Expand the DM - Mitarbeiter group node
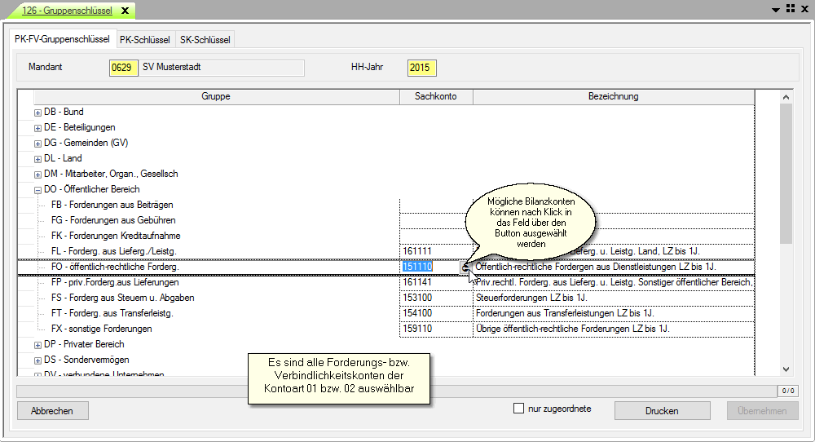This screenshot has width=815, height=442. 37,175
